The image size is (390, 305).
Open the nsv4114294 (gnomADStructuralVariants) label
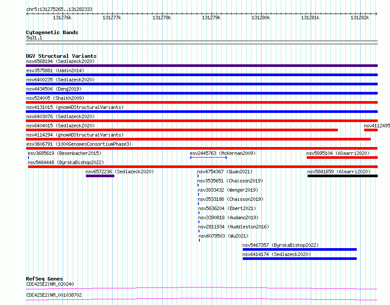75,135
